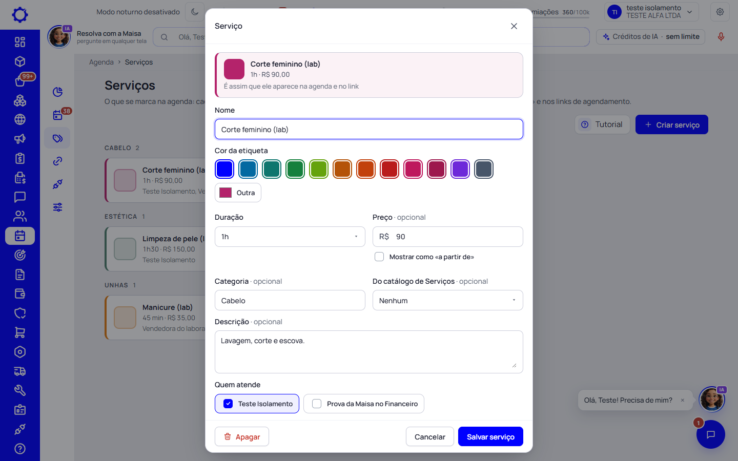Enable 'Mostrar como «a partir de»' checkbox
This screenshot has height=461, width=738.
click(x=379, y=257)
